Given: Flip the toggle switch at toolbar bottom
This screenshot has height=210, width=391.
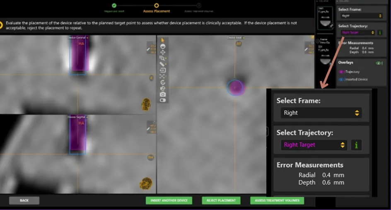Looking at the screenshot, I should [x=163, y=100].
